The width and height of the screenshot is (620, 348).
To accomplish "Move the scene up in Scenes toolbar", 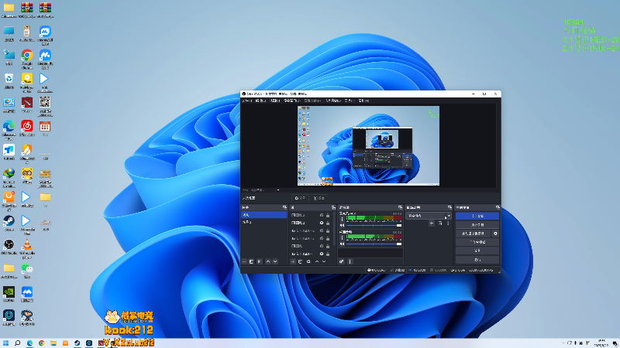I will [x=267, y=261].
